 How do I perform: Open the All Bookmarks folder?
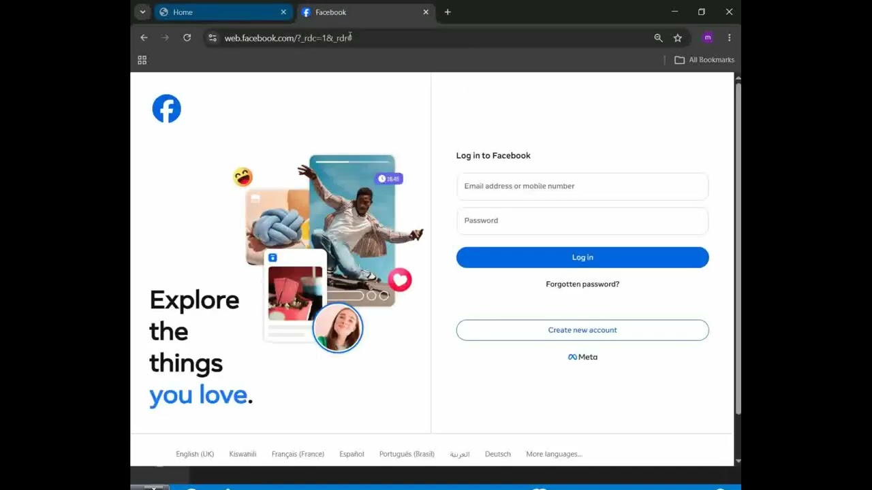click(704, 60)
